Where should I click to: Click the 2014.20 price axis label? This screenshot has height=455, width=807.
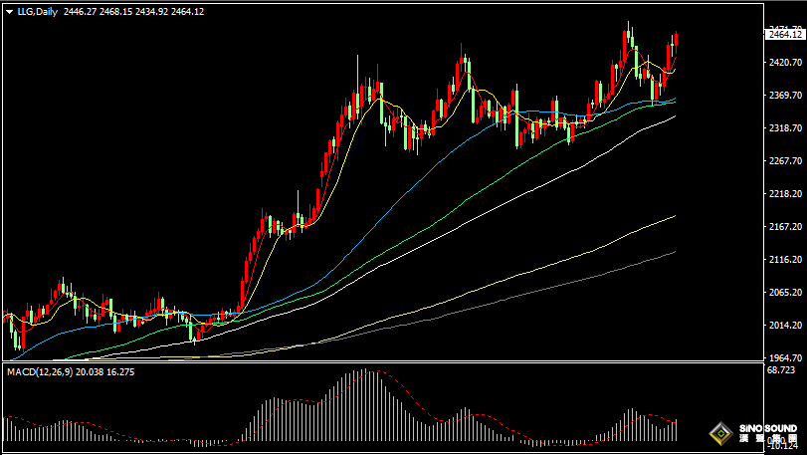785,326
